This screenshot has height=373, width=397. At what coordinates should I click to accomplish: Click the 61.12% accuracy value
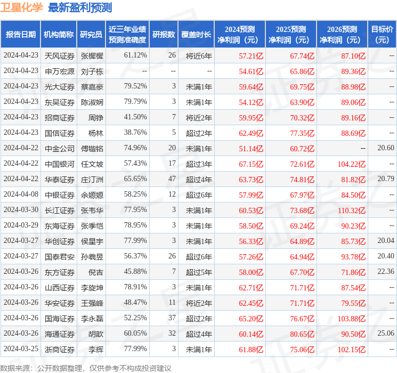(135, 55)
